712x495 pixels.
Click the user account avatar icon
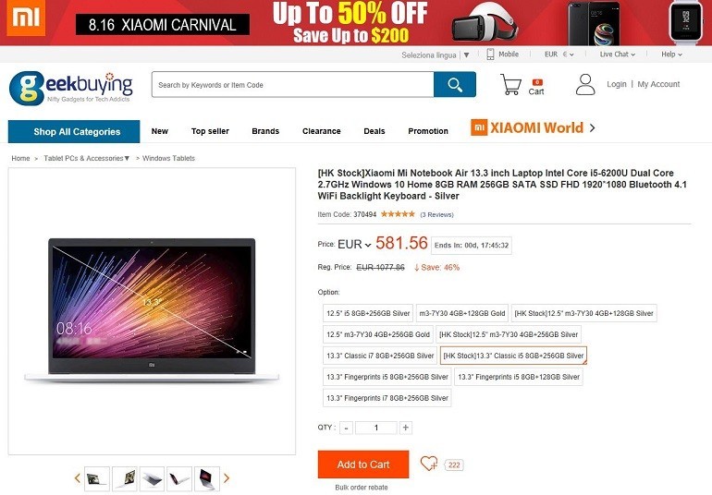tap(585, 84)
